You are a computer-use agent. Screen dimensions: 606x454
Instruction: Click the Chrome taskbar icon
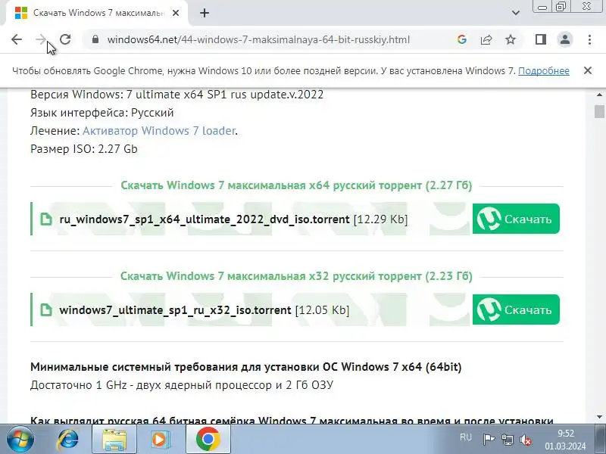pyautogui.click(x=208, y=440)
